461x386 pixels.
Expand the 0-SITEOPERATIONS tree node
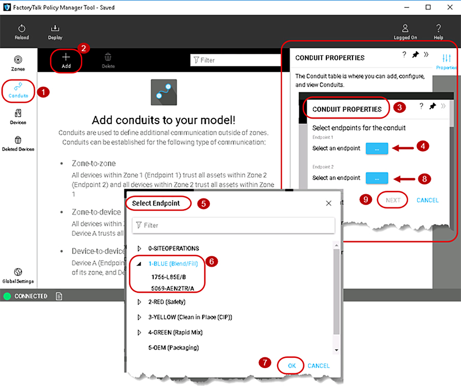coord(139,249)
